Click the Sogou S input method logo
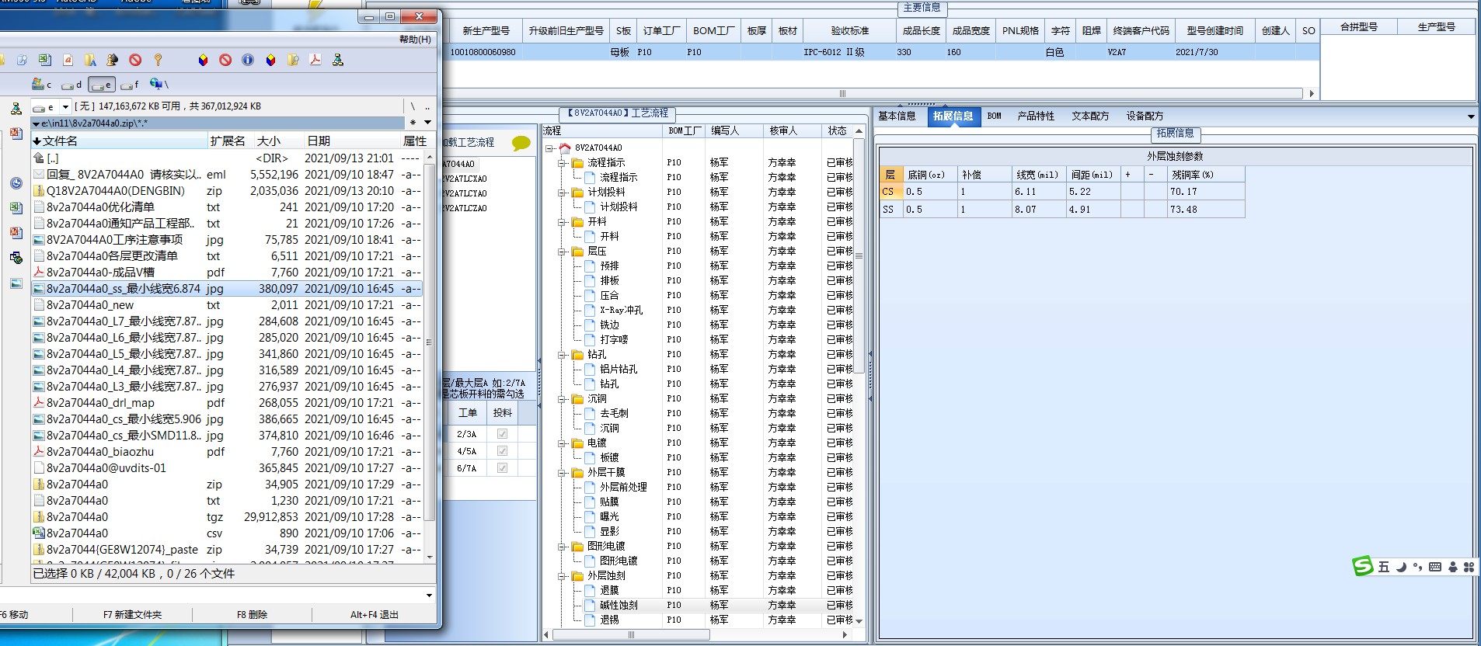The height and width of the screenshot is (646, 1481). tap(1363, 566)
